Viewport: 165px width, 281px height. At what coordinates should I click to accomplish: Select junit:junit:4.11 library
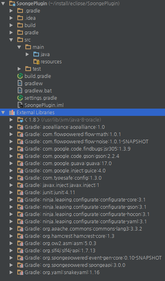coord(82,193)
